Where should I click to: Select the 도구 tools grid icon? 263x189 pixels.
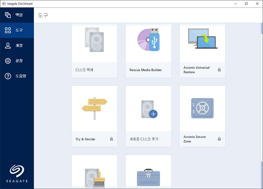click(x=8, y=30)
